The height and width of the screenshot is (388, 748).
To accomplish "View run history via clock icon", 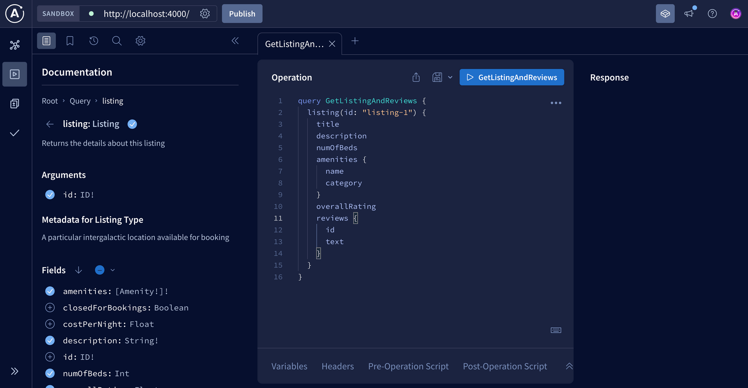I will (x=93, y=40).
